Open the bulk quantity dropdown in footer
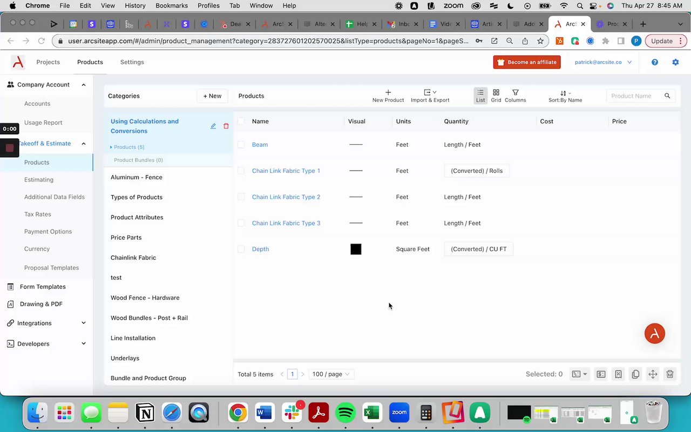The width and height of the screenshot is (691, 432). click(x=579, y=374)
